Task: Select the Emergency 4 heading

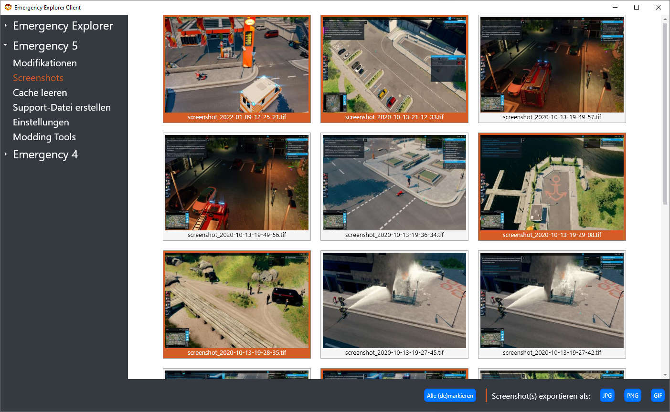Action: click(45, 154)
